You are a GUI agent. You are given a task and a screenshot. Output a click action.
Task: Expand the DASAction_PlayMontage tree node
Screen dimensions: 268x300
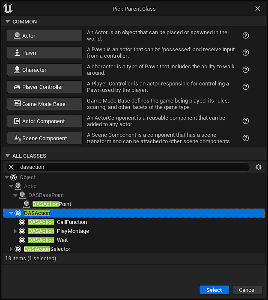(15, 231)
